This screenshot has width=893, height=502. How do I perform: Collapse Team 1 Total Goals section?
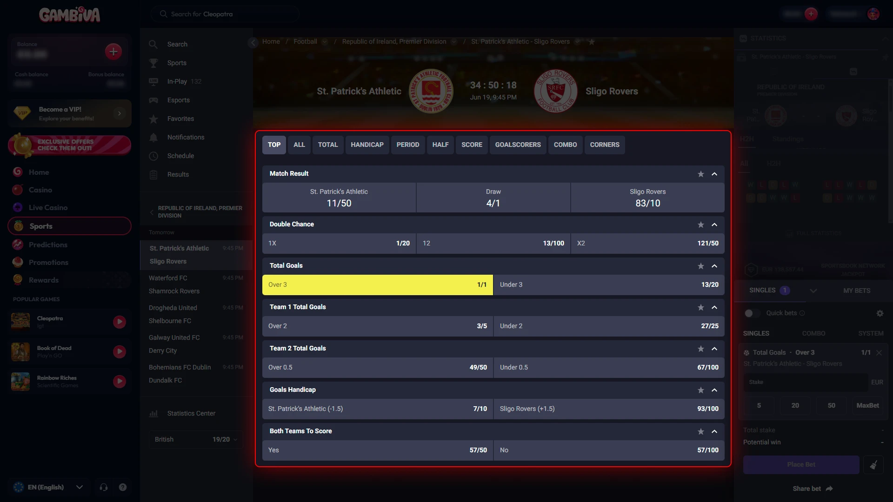tap(714, 307)
